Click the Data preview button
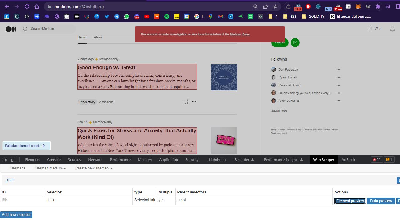The height and width of the screenshot is (220, 400). pos(381,201)
